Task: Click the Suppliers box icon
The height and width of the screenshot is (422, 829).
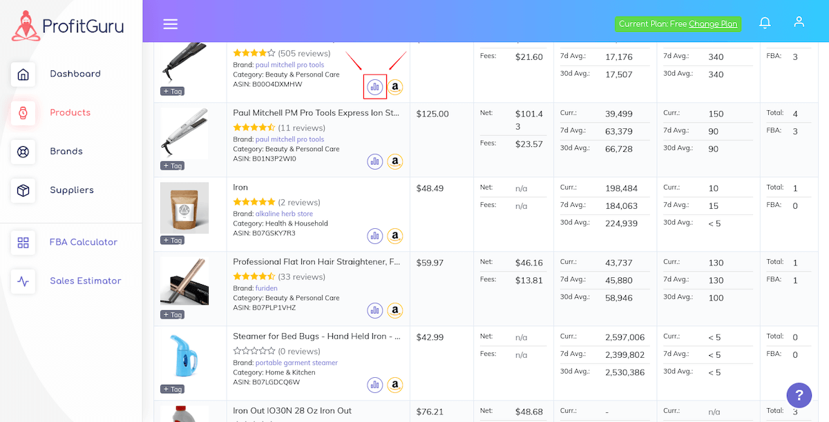Action: tap(23, 190)
